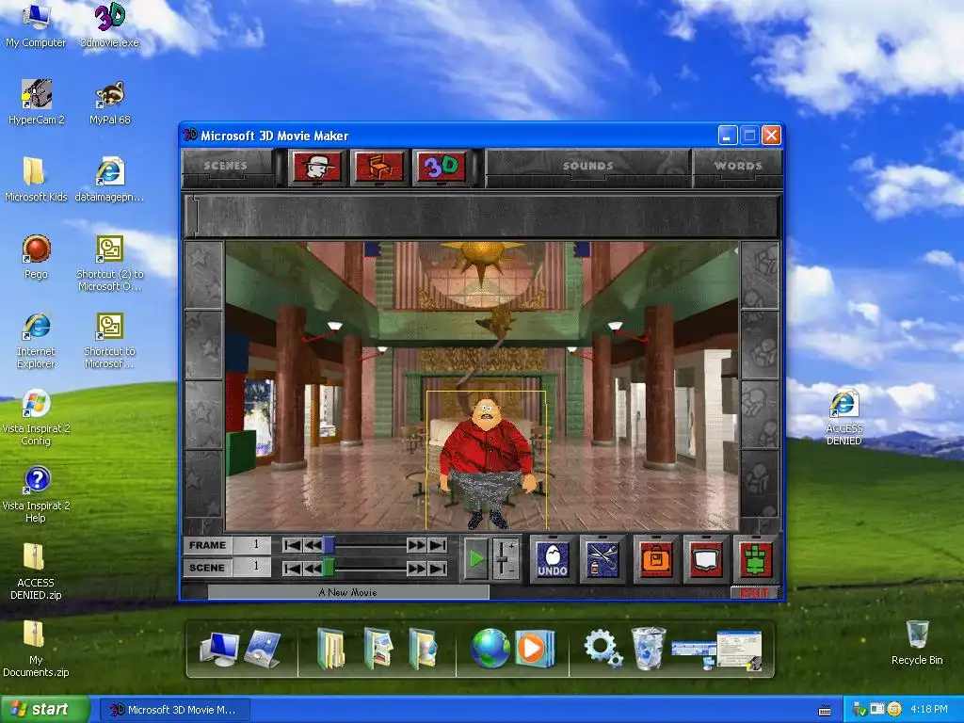
Task: Jump to last scene button
Action: pyautogui.click(x=437, y=568)
